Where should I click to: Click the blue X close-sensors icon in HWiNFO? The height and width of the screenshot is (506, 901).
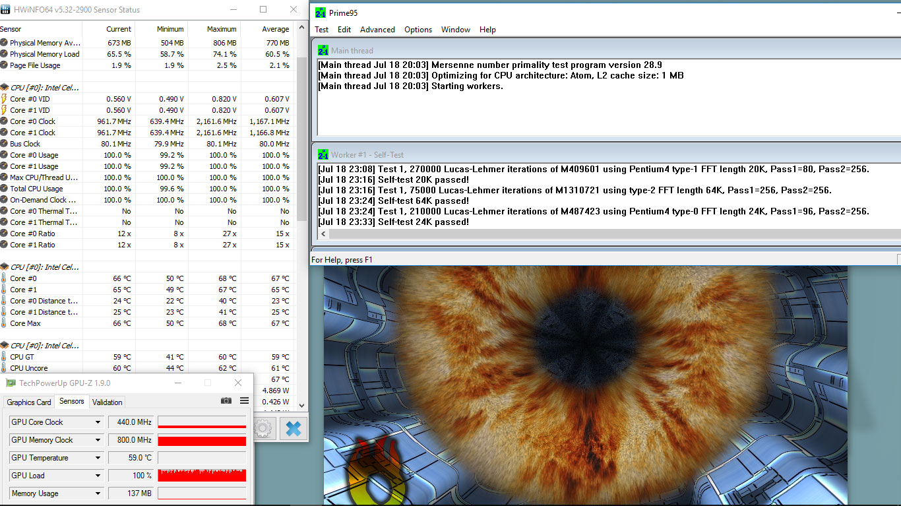[x=293, y=429]
